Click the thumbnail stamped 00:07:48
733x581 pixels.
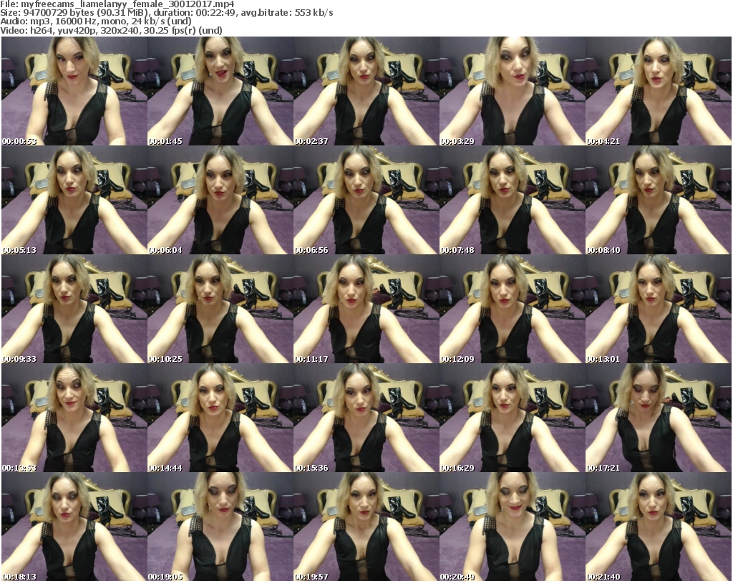pos(513,200)
